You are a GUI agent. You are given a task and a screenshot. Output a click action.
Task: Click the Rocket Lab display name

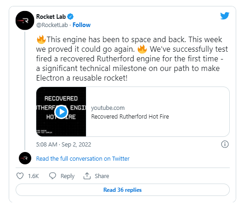pyautogui.click(x=51, y=16)
